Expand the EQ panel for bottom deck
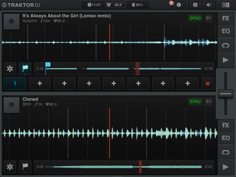The height and width of the screenshot is (177, 236). pos(226,138)
